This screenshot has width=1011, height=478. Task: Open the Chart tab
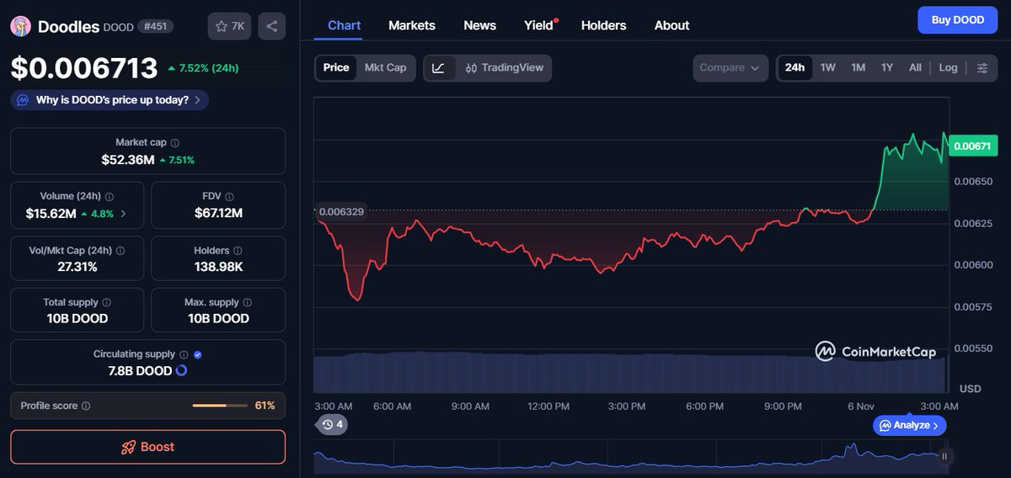click(x=344, y=25)
